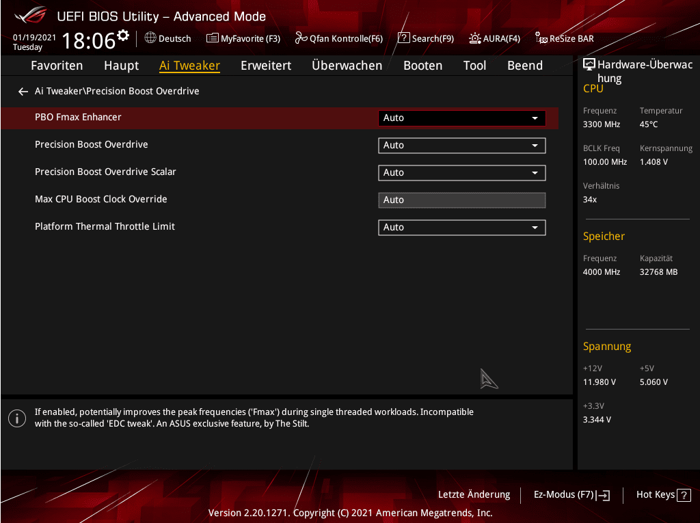Image resolution: width=700 pixels, height=523 pixels.
Task: Click the 34x Verhältnis value
Action: pos(590,199)
